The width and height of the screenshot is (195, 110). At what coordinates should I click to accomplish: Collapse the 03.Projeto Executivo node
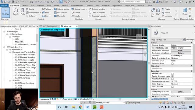4,47
